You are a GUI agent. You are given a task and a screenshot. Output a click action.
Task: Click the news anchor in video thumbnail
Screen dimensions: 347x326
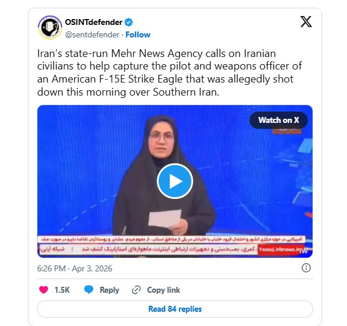click(x=164, y=175)
